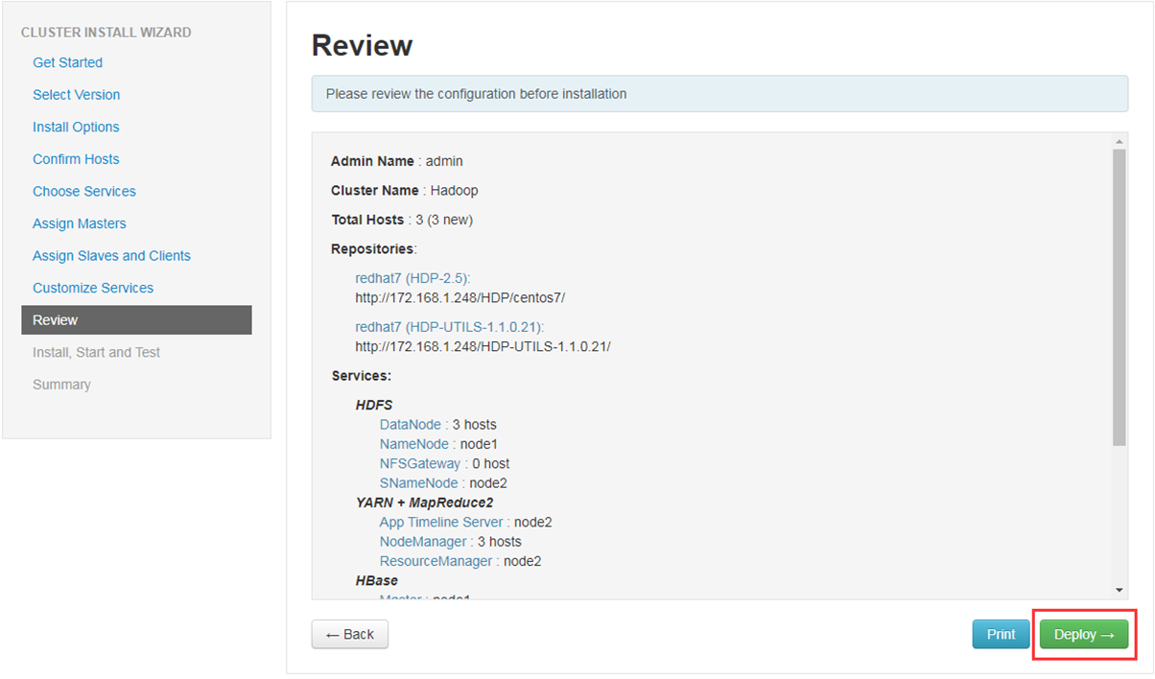
Task: Click the Admin Name row
Action: click(397, 161)
